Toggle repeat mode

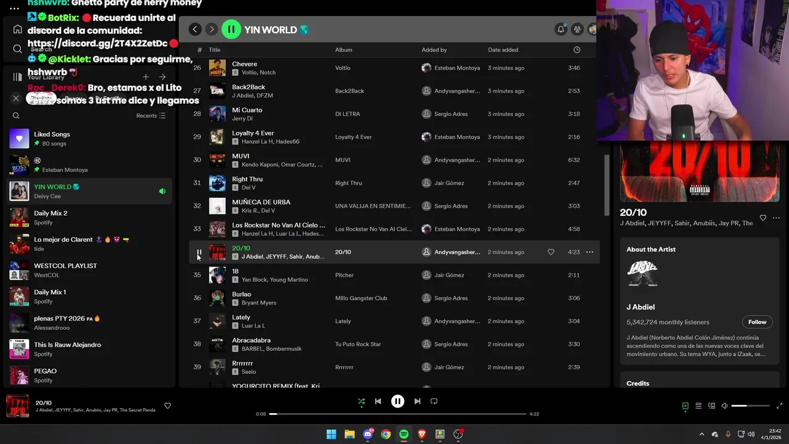[434, 401]
